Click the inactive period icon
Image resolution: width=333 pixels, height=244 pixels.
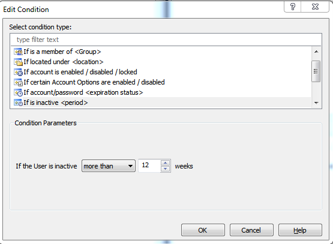point(18,103)
